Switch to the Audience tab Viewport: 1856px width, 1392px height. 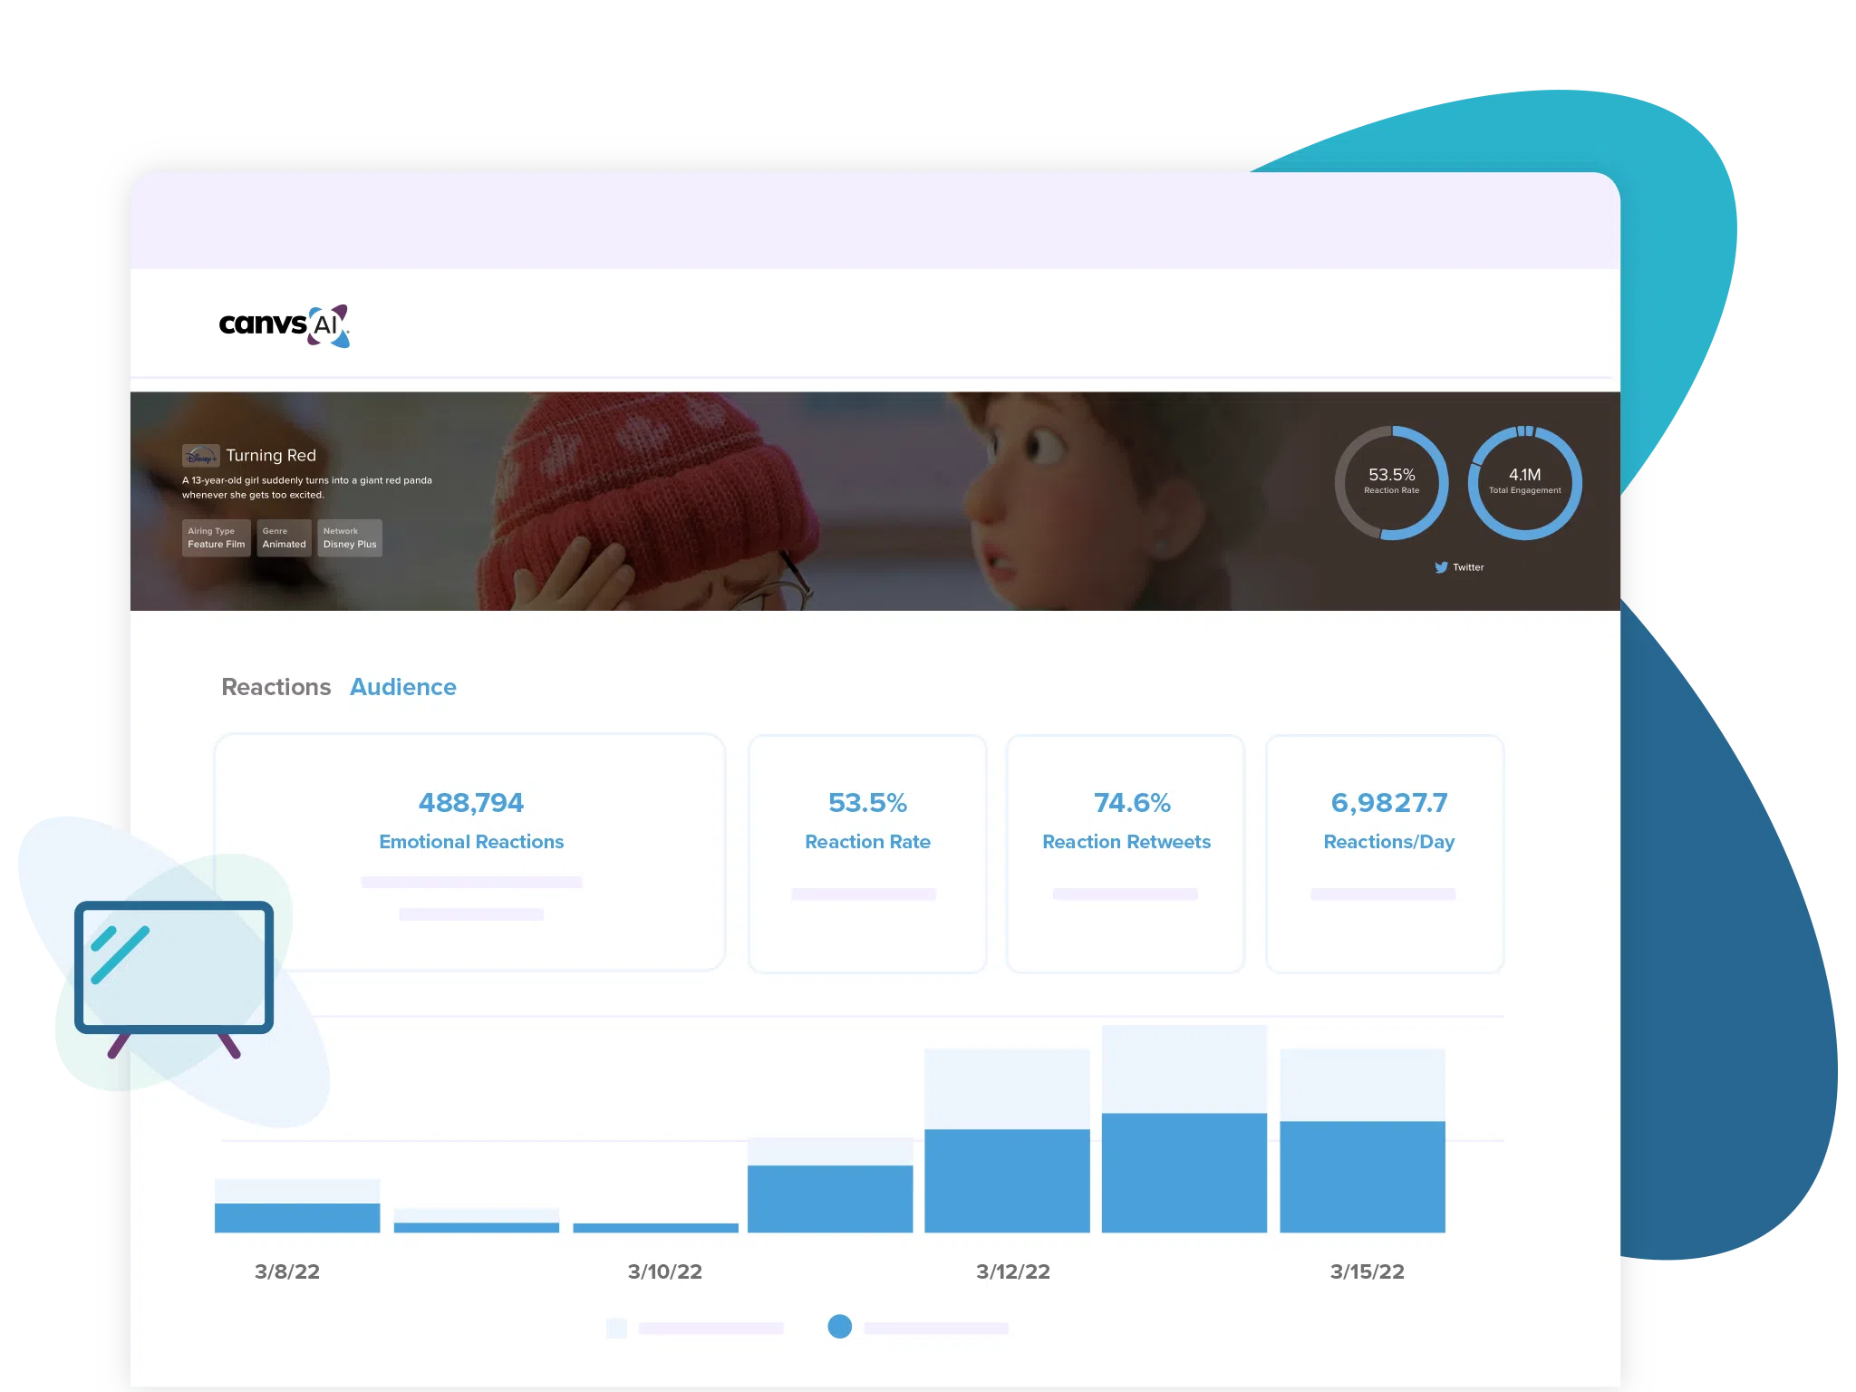pyautogui.click(x=403, y=687)
